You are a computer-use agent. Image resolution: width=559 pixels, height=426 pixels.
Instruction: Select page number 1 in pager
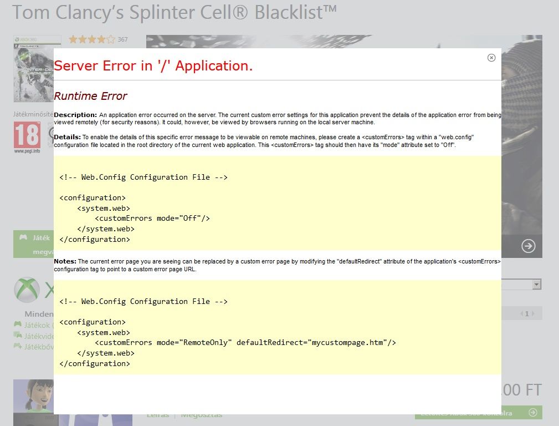(527, 313)
